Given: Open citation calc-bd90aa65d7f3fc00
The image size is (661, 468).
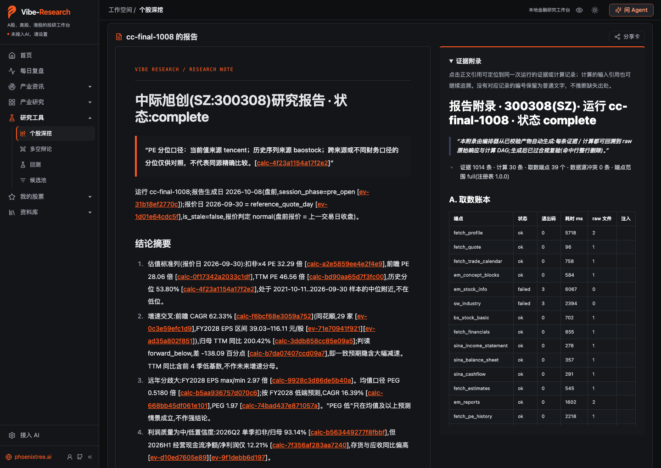Looking at the screenshot, I should pyautogui.click(x=347, y=277).
